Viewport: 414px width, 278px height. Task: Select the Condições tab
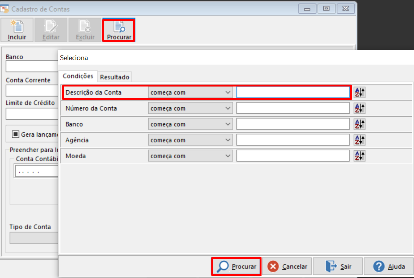pyautogui.click(x=78, y=76)
